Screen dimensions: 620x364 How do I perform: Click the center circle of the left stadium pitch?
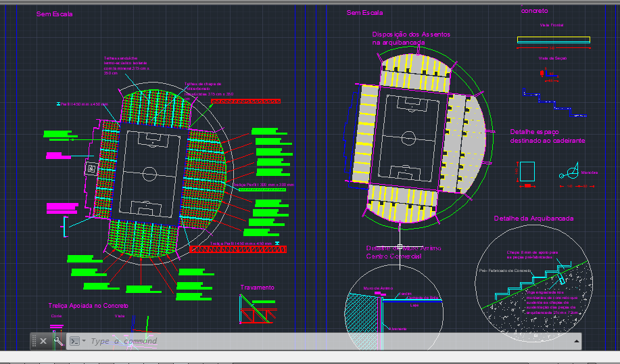(x=149, y=172)
